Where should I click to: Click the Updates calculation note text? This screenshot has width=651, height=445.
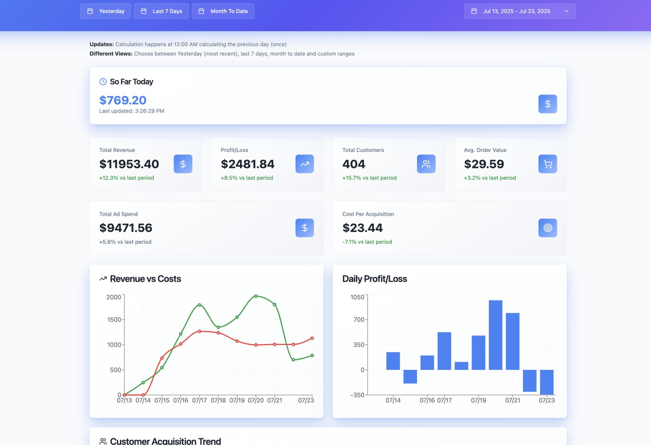[188, 44]
